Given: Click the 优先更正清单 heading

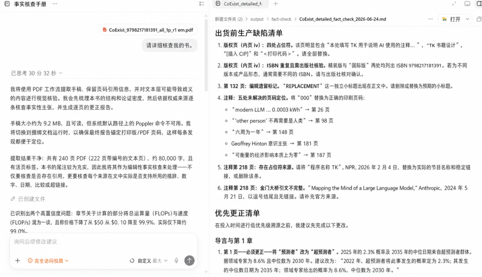Looking at the screenshot, I should pos(237,213).
